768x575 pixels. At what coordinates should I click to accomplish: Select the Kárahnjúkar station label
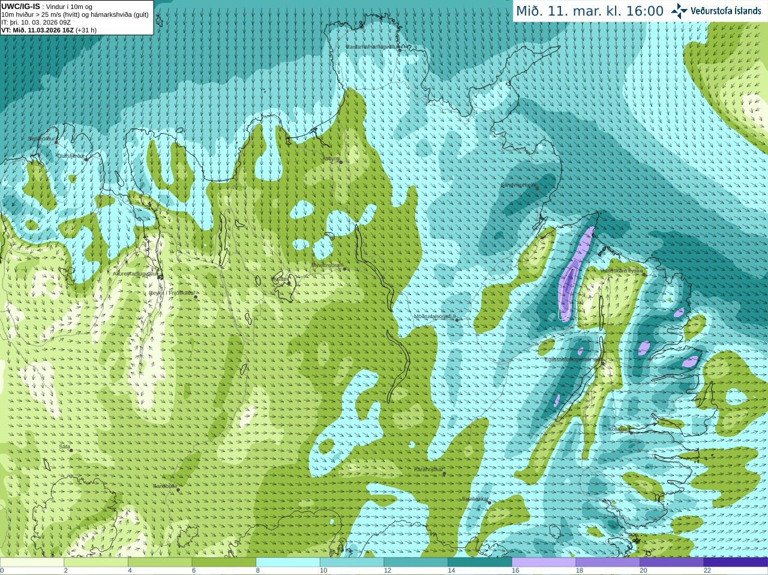pos(428,469)
